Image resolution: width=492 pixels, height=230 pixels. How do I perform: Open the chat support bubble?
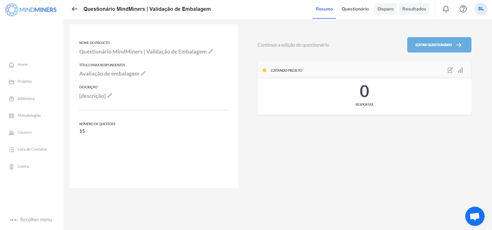coord(475,216)
